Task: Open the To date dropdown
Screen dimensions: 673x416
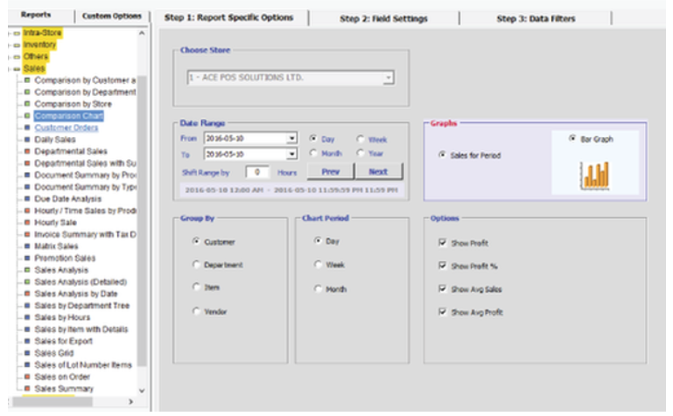Action: point(291,154)
